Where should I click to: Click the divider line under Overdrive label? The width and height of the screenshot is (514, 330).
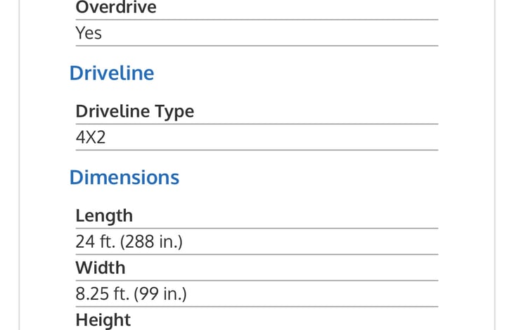tap(257, 20)
